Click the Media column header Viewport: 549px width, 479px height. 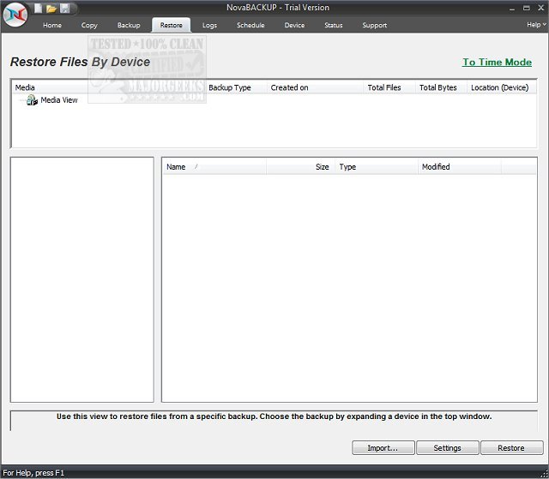tap(109, 87)
